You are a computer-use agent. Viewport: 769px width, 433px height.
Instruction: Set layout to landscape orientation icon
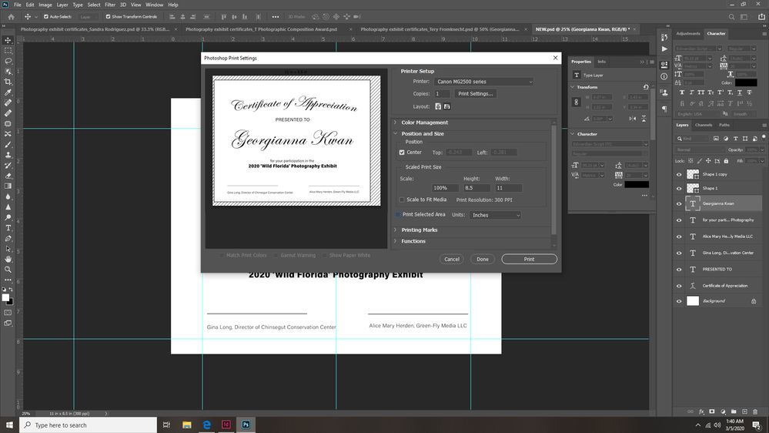click(x=446, y=106)
